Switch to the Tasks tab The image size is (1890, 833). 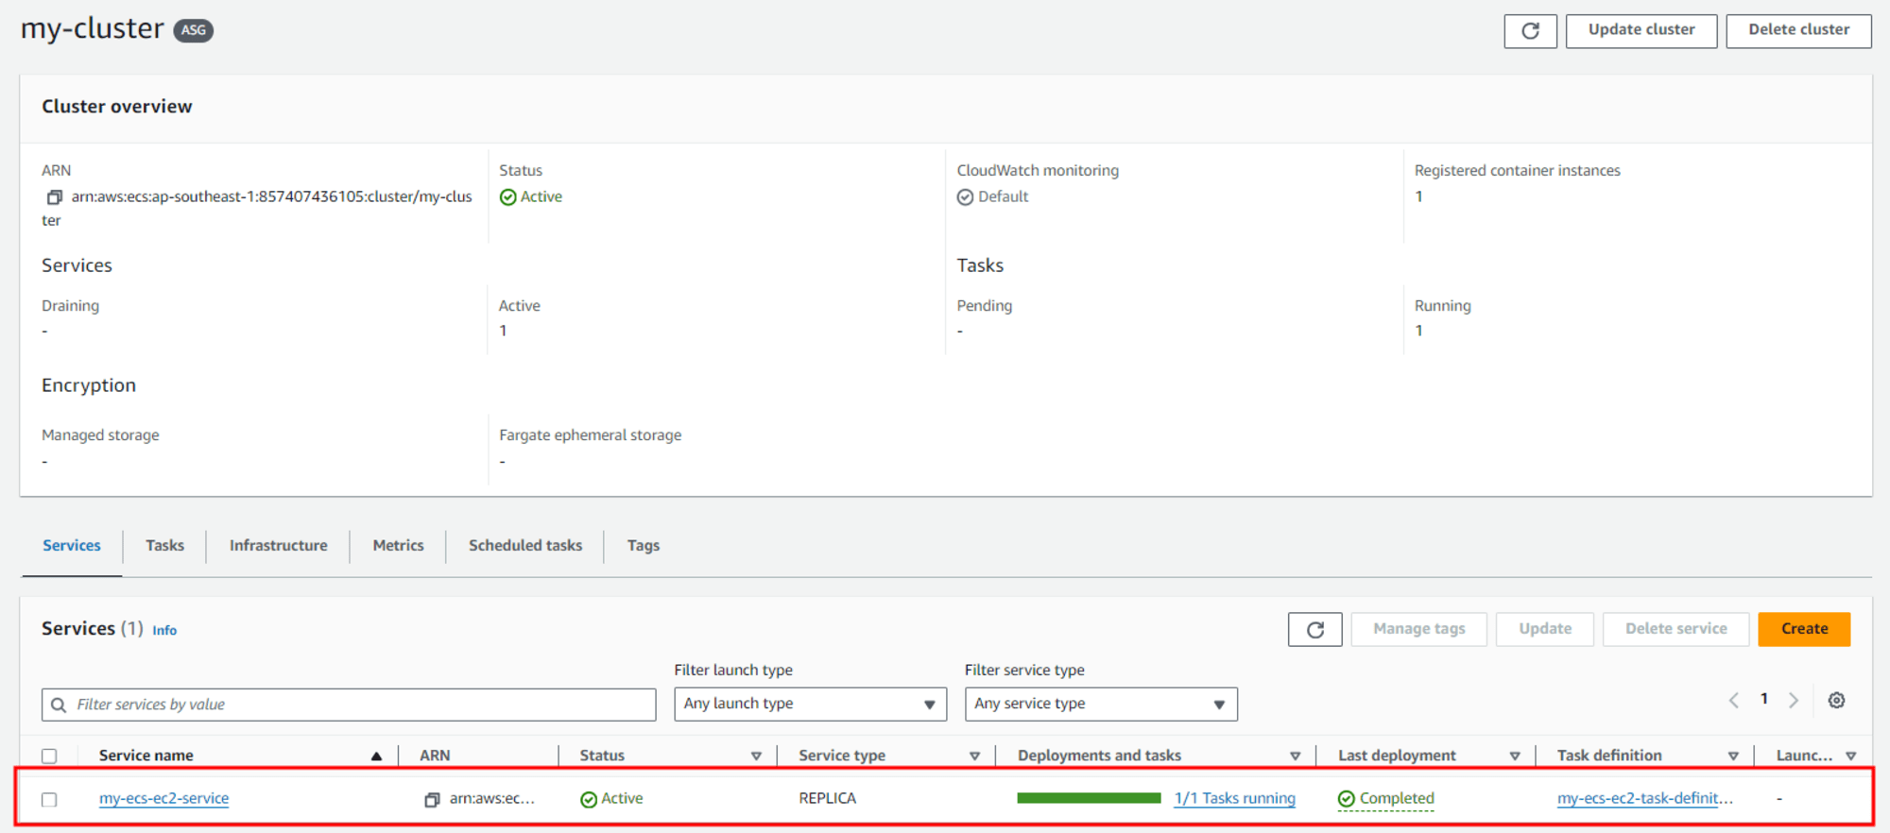pos(164,546)
